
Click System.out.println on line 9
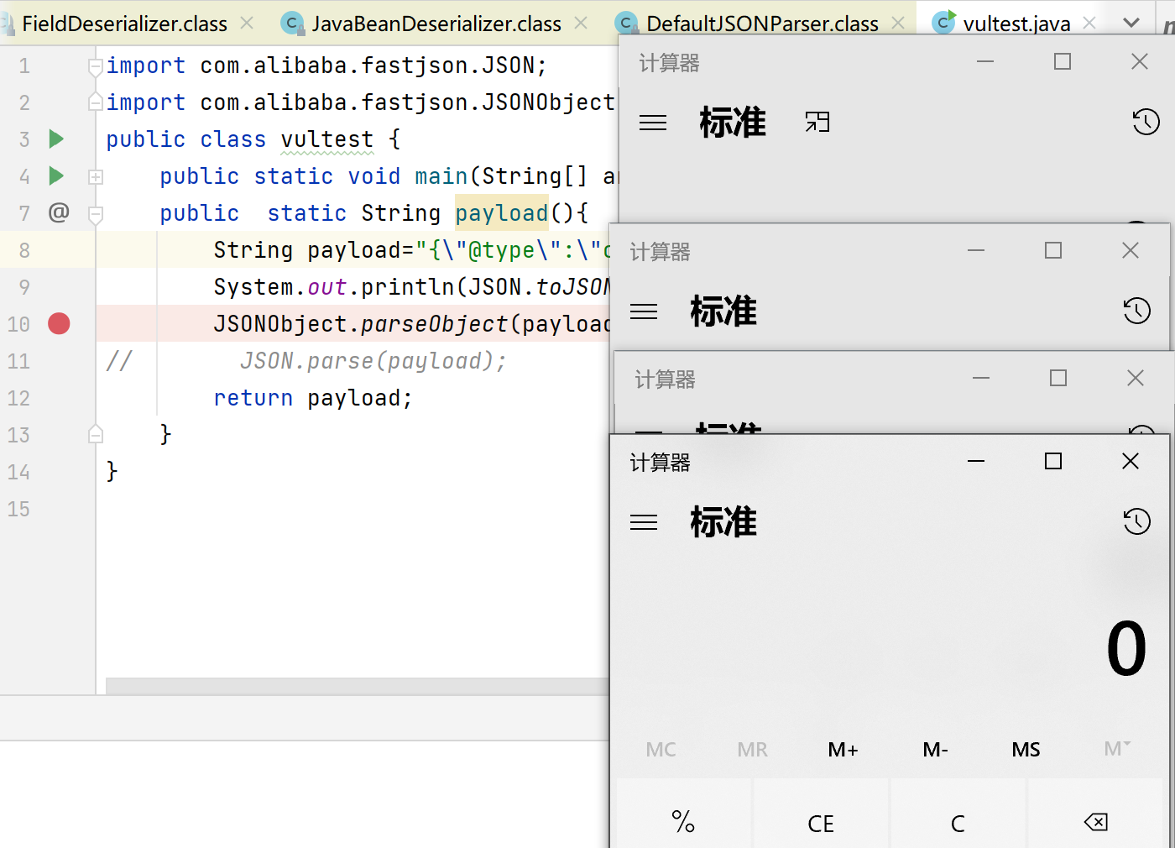tap(334, 287)
